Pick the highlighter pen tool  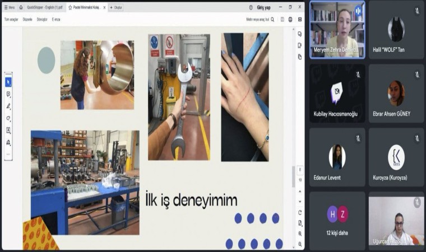coord(8,106)
